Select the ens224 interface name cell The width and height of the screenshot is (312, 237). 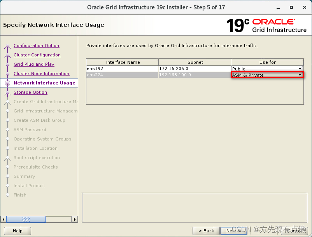pos(123,75)
